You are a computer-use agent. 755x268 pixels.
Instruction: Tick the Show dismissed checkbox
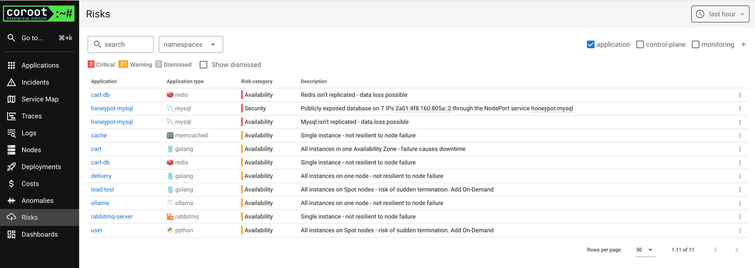pyautogui.click(x=203, y=65)
